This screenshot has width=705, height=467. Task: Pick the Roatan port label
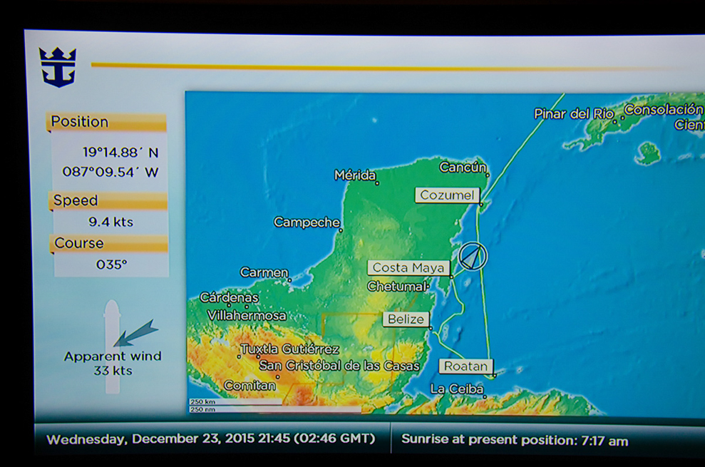click(465, 366)
